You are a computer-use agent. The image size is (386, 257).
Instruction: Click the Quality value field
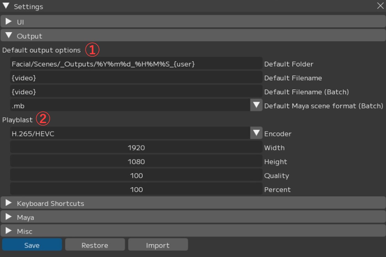[x=136, y=176]
